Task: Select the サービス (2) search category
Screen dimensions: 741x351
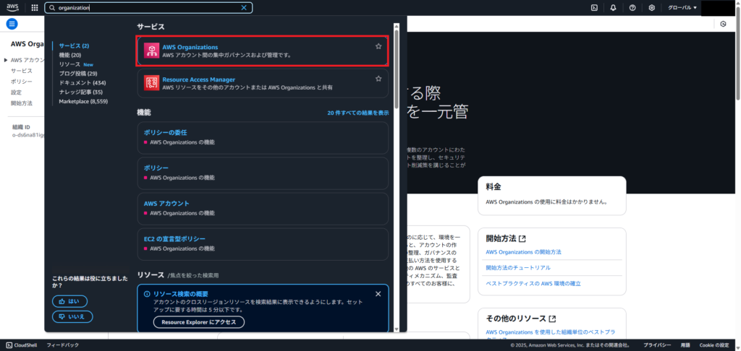Action: click(74, 45)
